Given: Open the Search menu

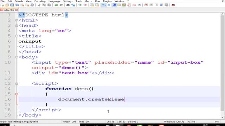Looking at the screenshot, I should (19, 1).
